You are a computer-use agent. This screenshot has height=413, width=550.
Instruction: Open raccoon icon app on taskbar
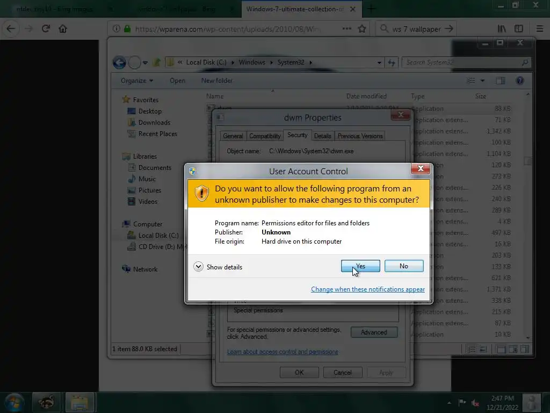[x=46, y=402]
